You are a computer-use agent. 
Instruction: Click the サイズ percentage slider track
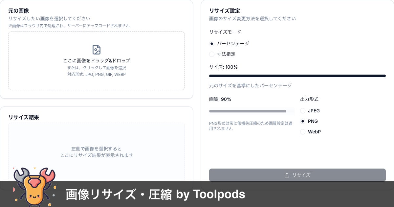click(x=297, y=76)
